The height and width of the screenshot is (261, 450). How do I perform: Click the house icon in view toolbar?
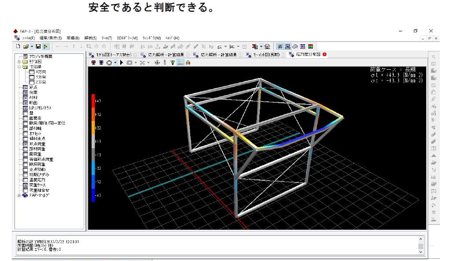click(188, 63)
